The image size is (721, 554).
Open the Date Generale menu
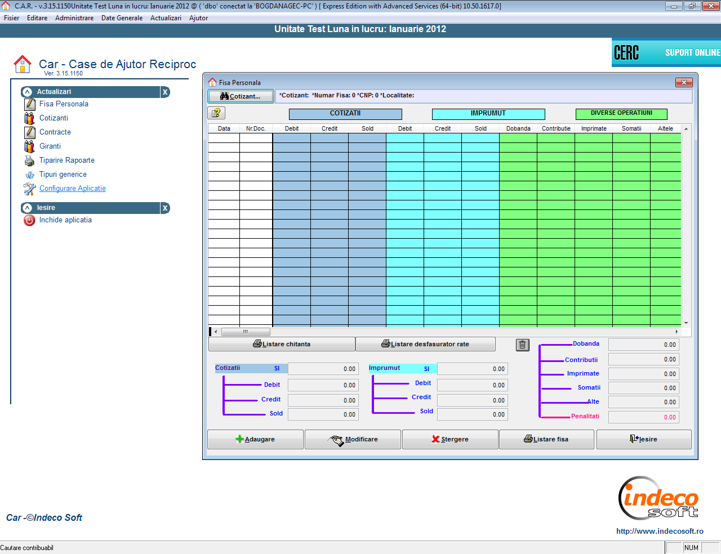122,18
